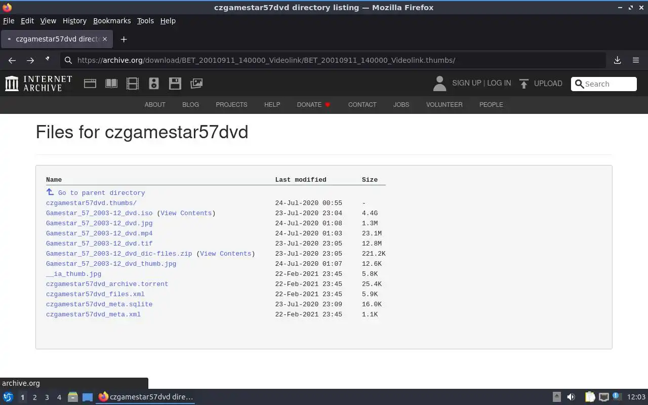Click the Internet Archive logo

coord(38,84)
